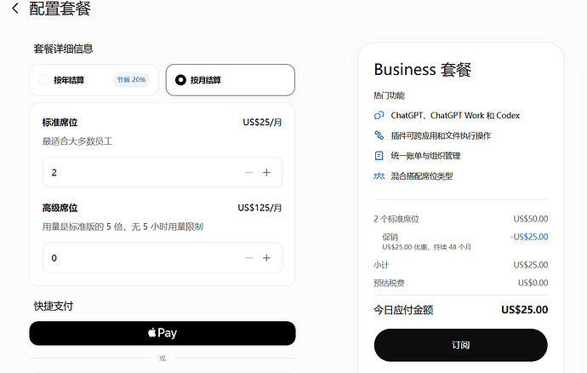Click the 统一账单与组织管理 billing icon
587x373 pixels.
[379, 156]
